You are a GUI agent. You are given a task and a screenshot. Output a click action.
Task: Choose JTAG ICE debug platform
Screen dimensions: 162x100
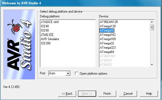(47, 35)
